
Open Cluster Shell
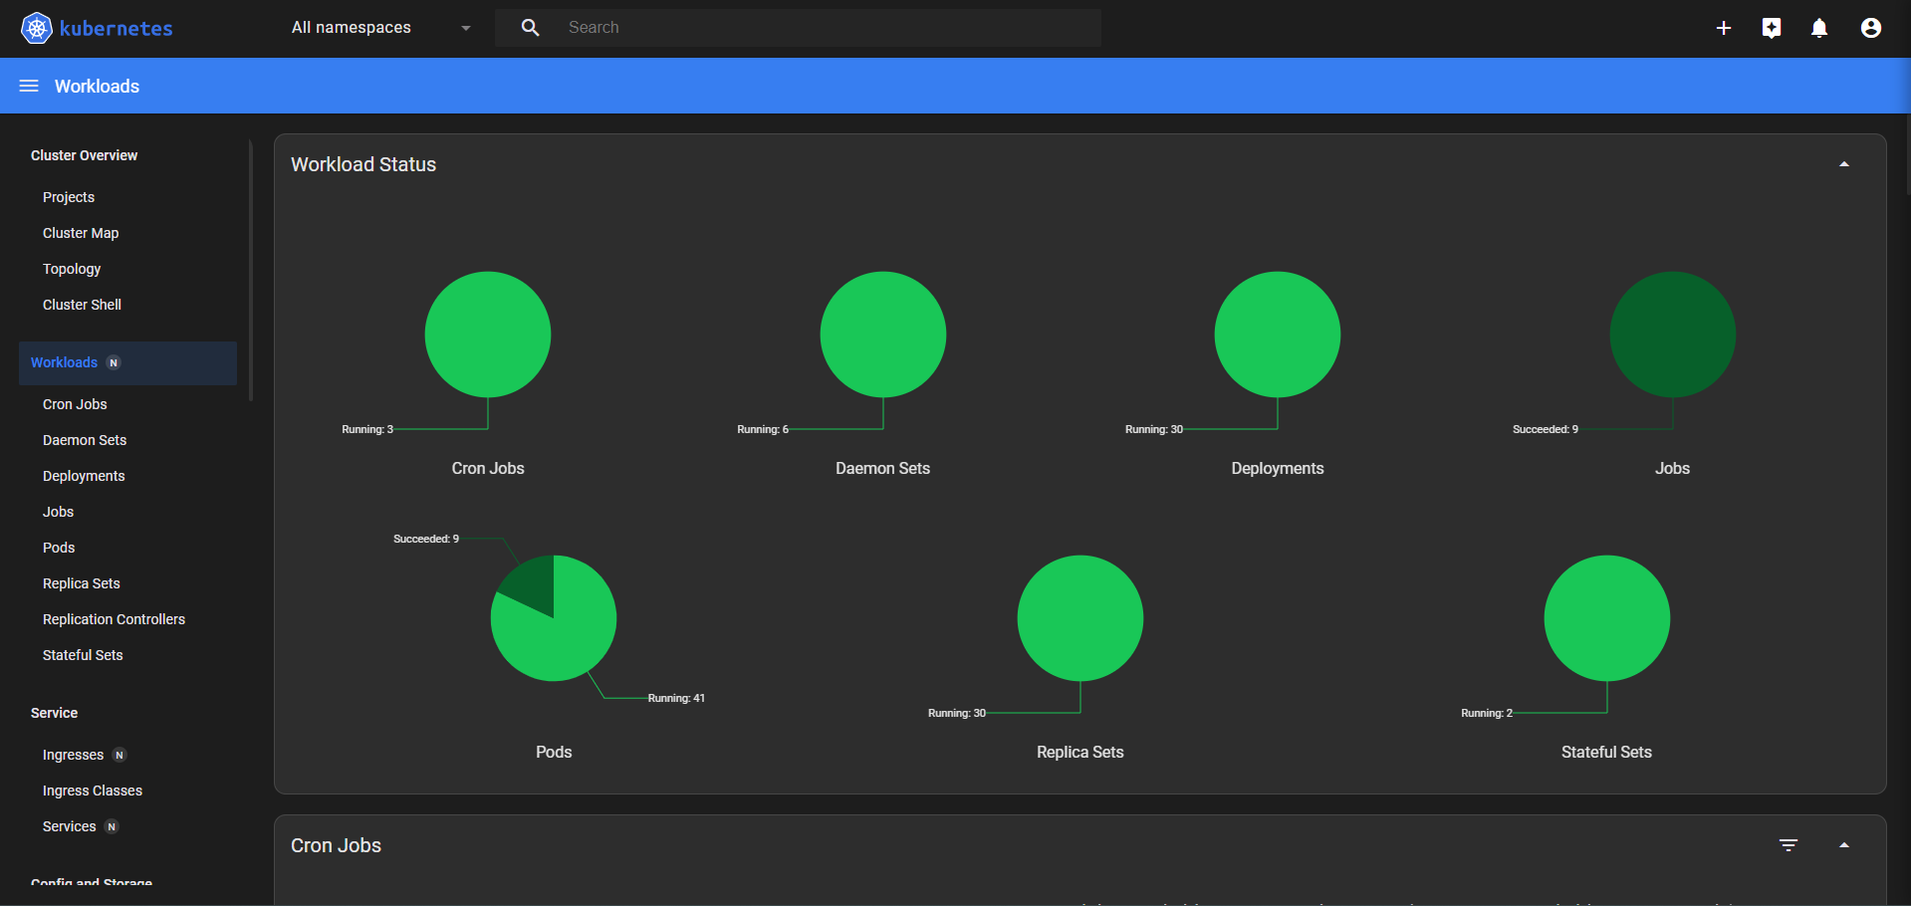(82, 305)
